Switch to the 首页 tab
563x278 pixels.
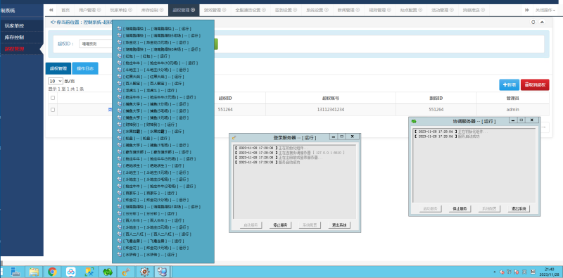click(65, 10)
